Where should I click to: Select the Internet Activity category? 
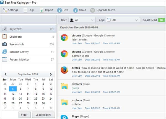(28, 52)
